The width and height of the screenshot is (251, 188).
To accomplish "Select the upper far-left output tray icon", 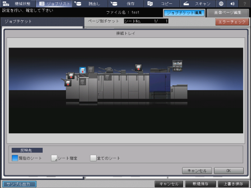I will [71, 76].
